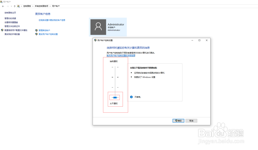Click shield icon beside 配置高级用户配置文件属性
Image resolution: width=258 pixels, height=150 pixels.
(x=2, y=30)
